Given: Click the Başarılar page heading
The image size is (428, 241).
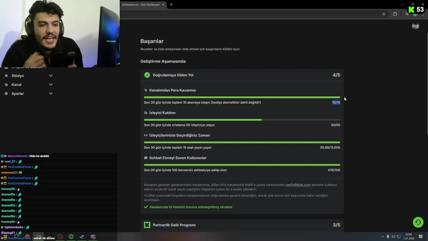Looking at the screenshot, I should point(152,41).
